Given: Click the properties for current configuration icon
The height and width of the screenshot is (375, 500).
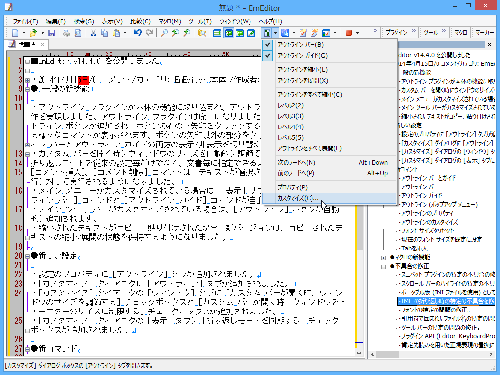Looking at the screenshot, I should point(303,33).
